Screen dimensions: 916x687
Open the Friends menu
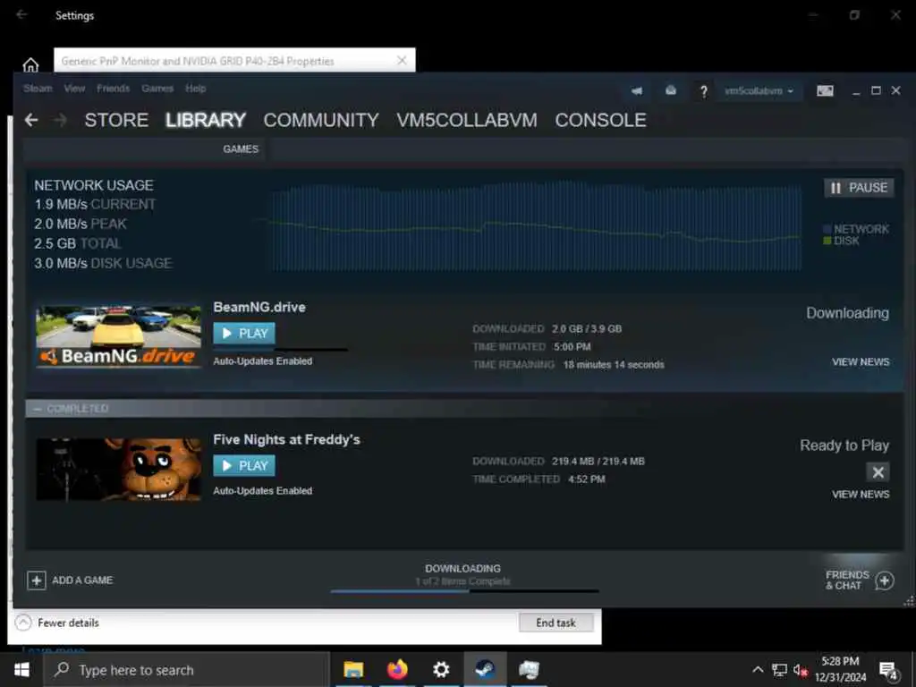click(114, 89)
